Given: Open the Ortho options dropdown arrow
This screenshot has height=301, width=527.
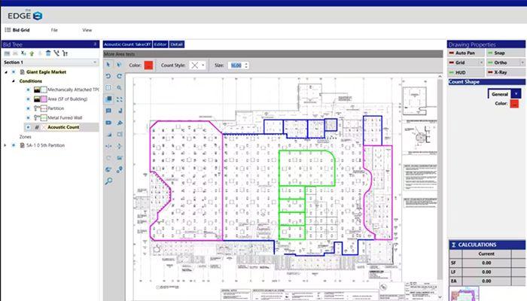Looking at the screenshot, I should point(522,62).
